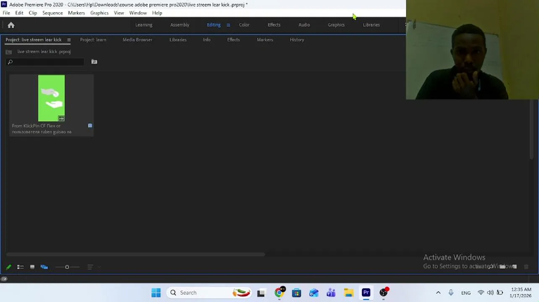Viewport: 539px width, 302px height.
Task: Click the Premiere Pro taskbar icon
Action: point(366,293)
